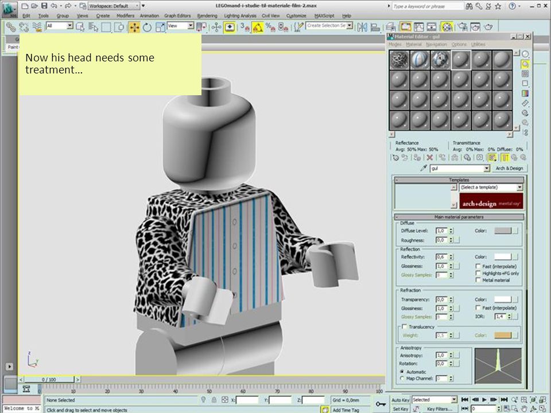Open the (Select a template) dropdown
This screenshot has height=413, width=551.
coord(491,188)
